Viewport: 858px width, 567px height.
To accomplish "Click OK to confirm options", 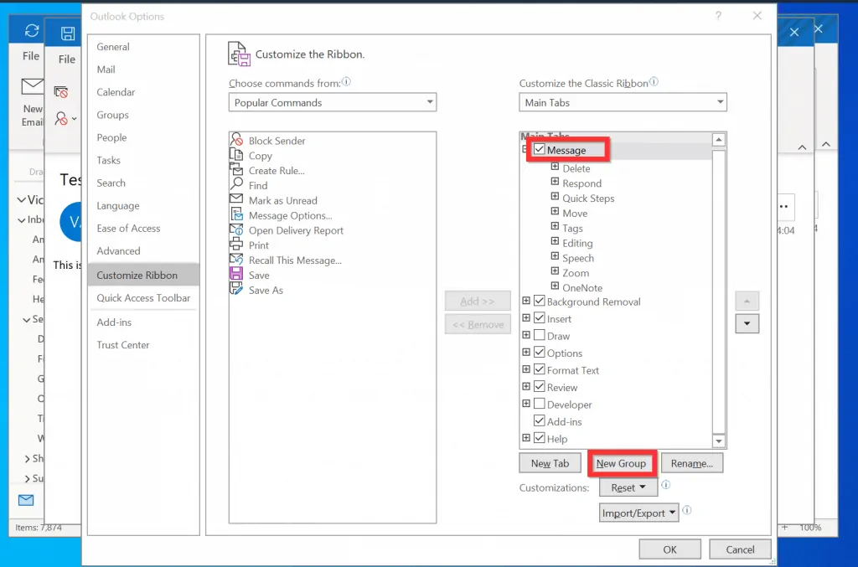I will pyautogui.click(x=669, y=549).
